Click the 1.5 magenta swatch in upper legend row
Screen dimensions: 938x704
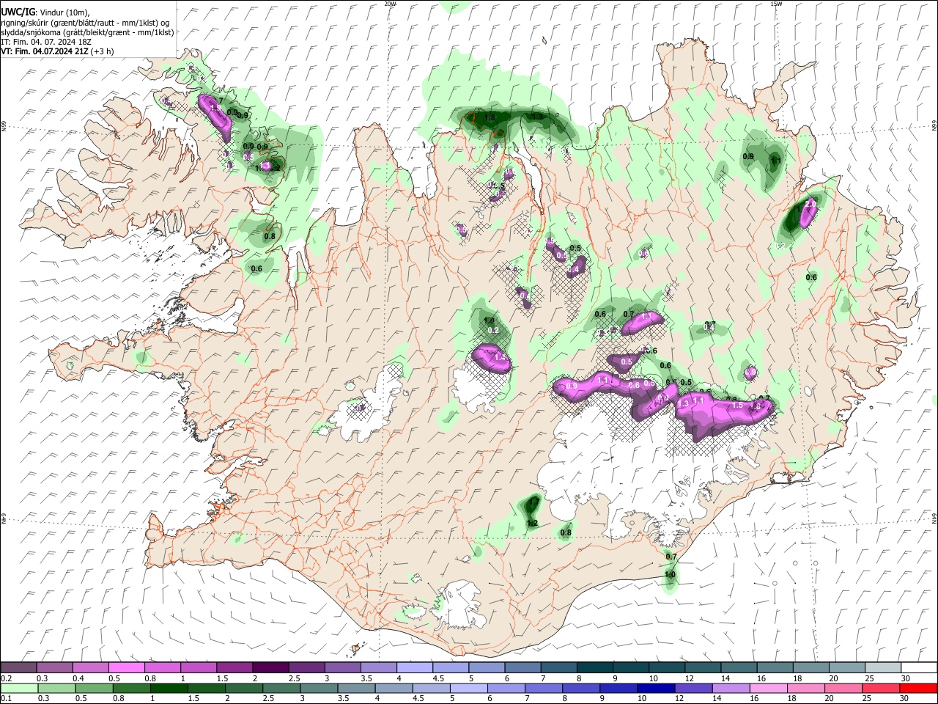pyautogui.click(x=234, y=668)
